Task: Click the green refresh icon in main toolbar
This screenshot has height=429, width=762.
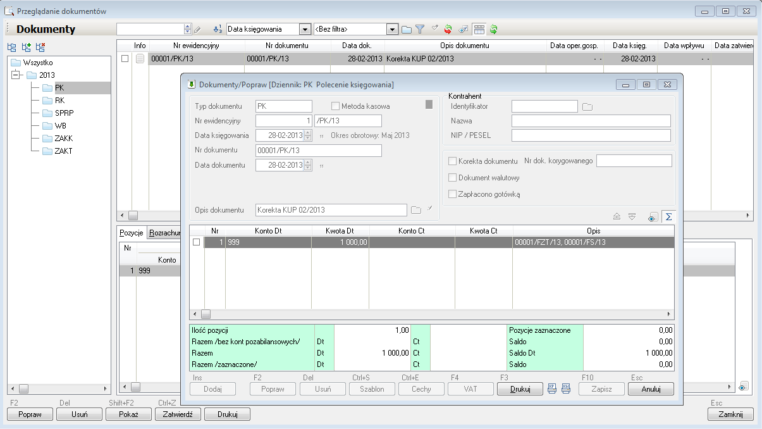Action: 493,29
